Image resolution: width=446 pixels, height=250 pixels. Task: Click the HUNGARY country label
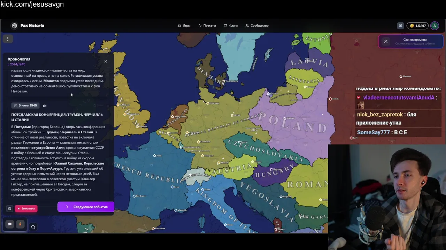tap(275, 172)
